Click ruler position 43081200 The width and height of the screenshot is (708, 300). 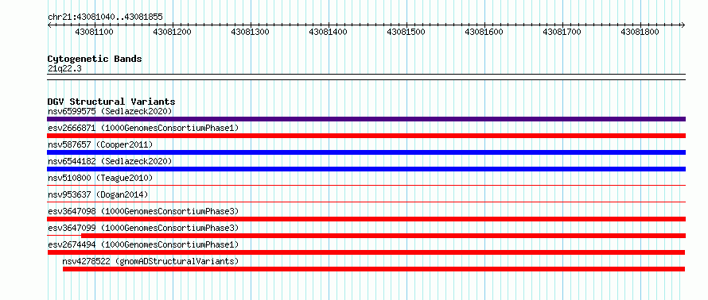[172, 33]
